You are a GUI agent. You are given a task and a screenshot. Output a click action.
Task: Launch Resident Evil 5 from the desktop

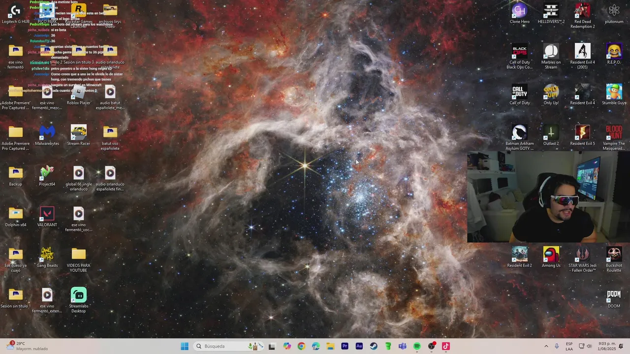coord(583,136)
